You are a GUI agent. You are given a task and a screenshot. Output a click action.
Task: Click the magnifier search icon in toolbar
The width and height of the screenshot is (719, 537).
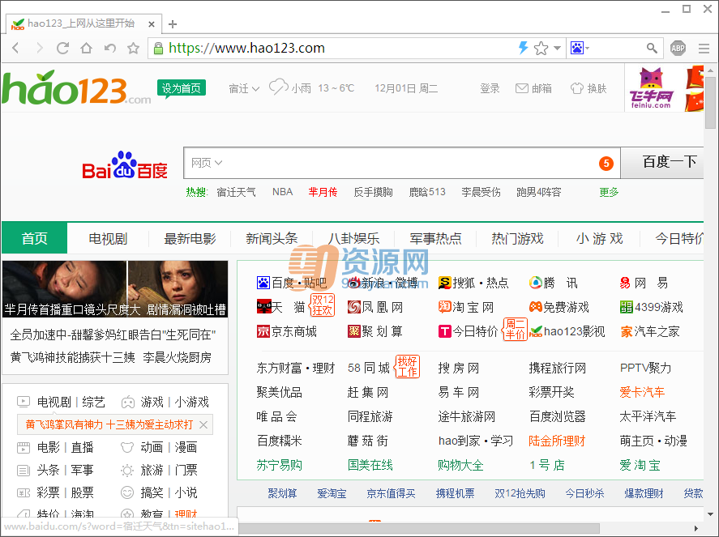pyautogui.click(x=652, y=48)
